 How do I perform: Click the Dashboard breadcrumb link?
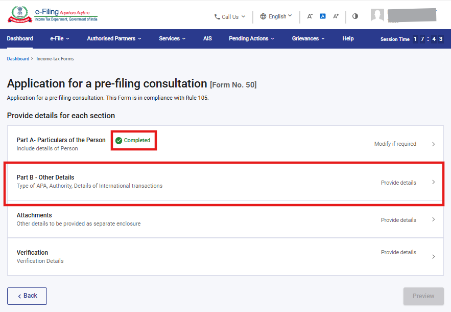[x=18, y=59]
